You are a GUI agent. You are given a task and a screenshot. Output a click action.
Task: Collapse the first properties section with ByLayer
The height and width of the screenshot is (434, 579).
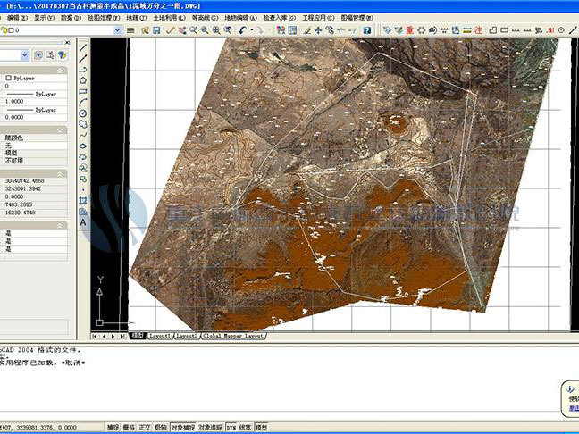pos(60,71)
